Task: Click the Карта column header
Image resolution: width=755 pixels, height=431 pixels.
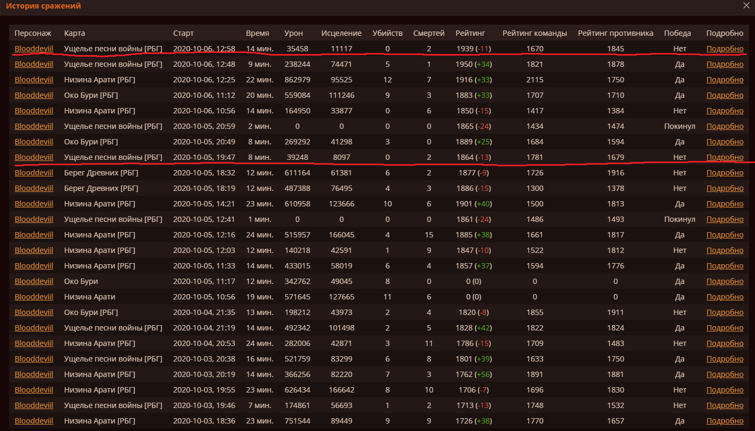Action: [74, 33]
